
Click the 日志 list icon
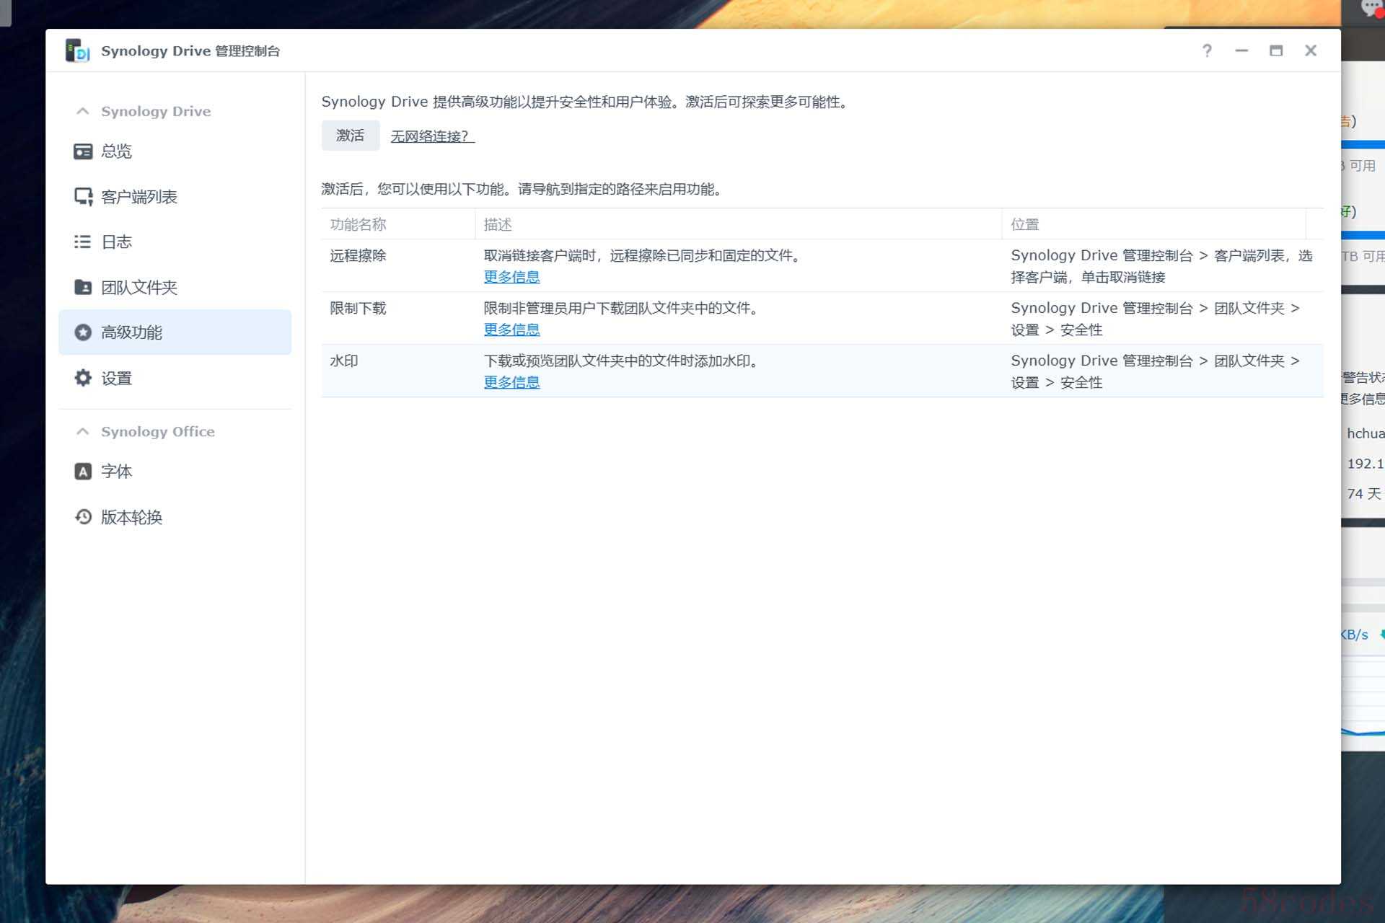pyautogui.click(x=83, y=242)
